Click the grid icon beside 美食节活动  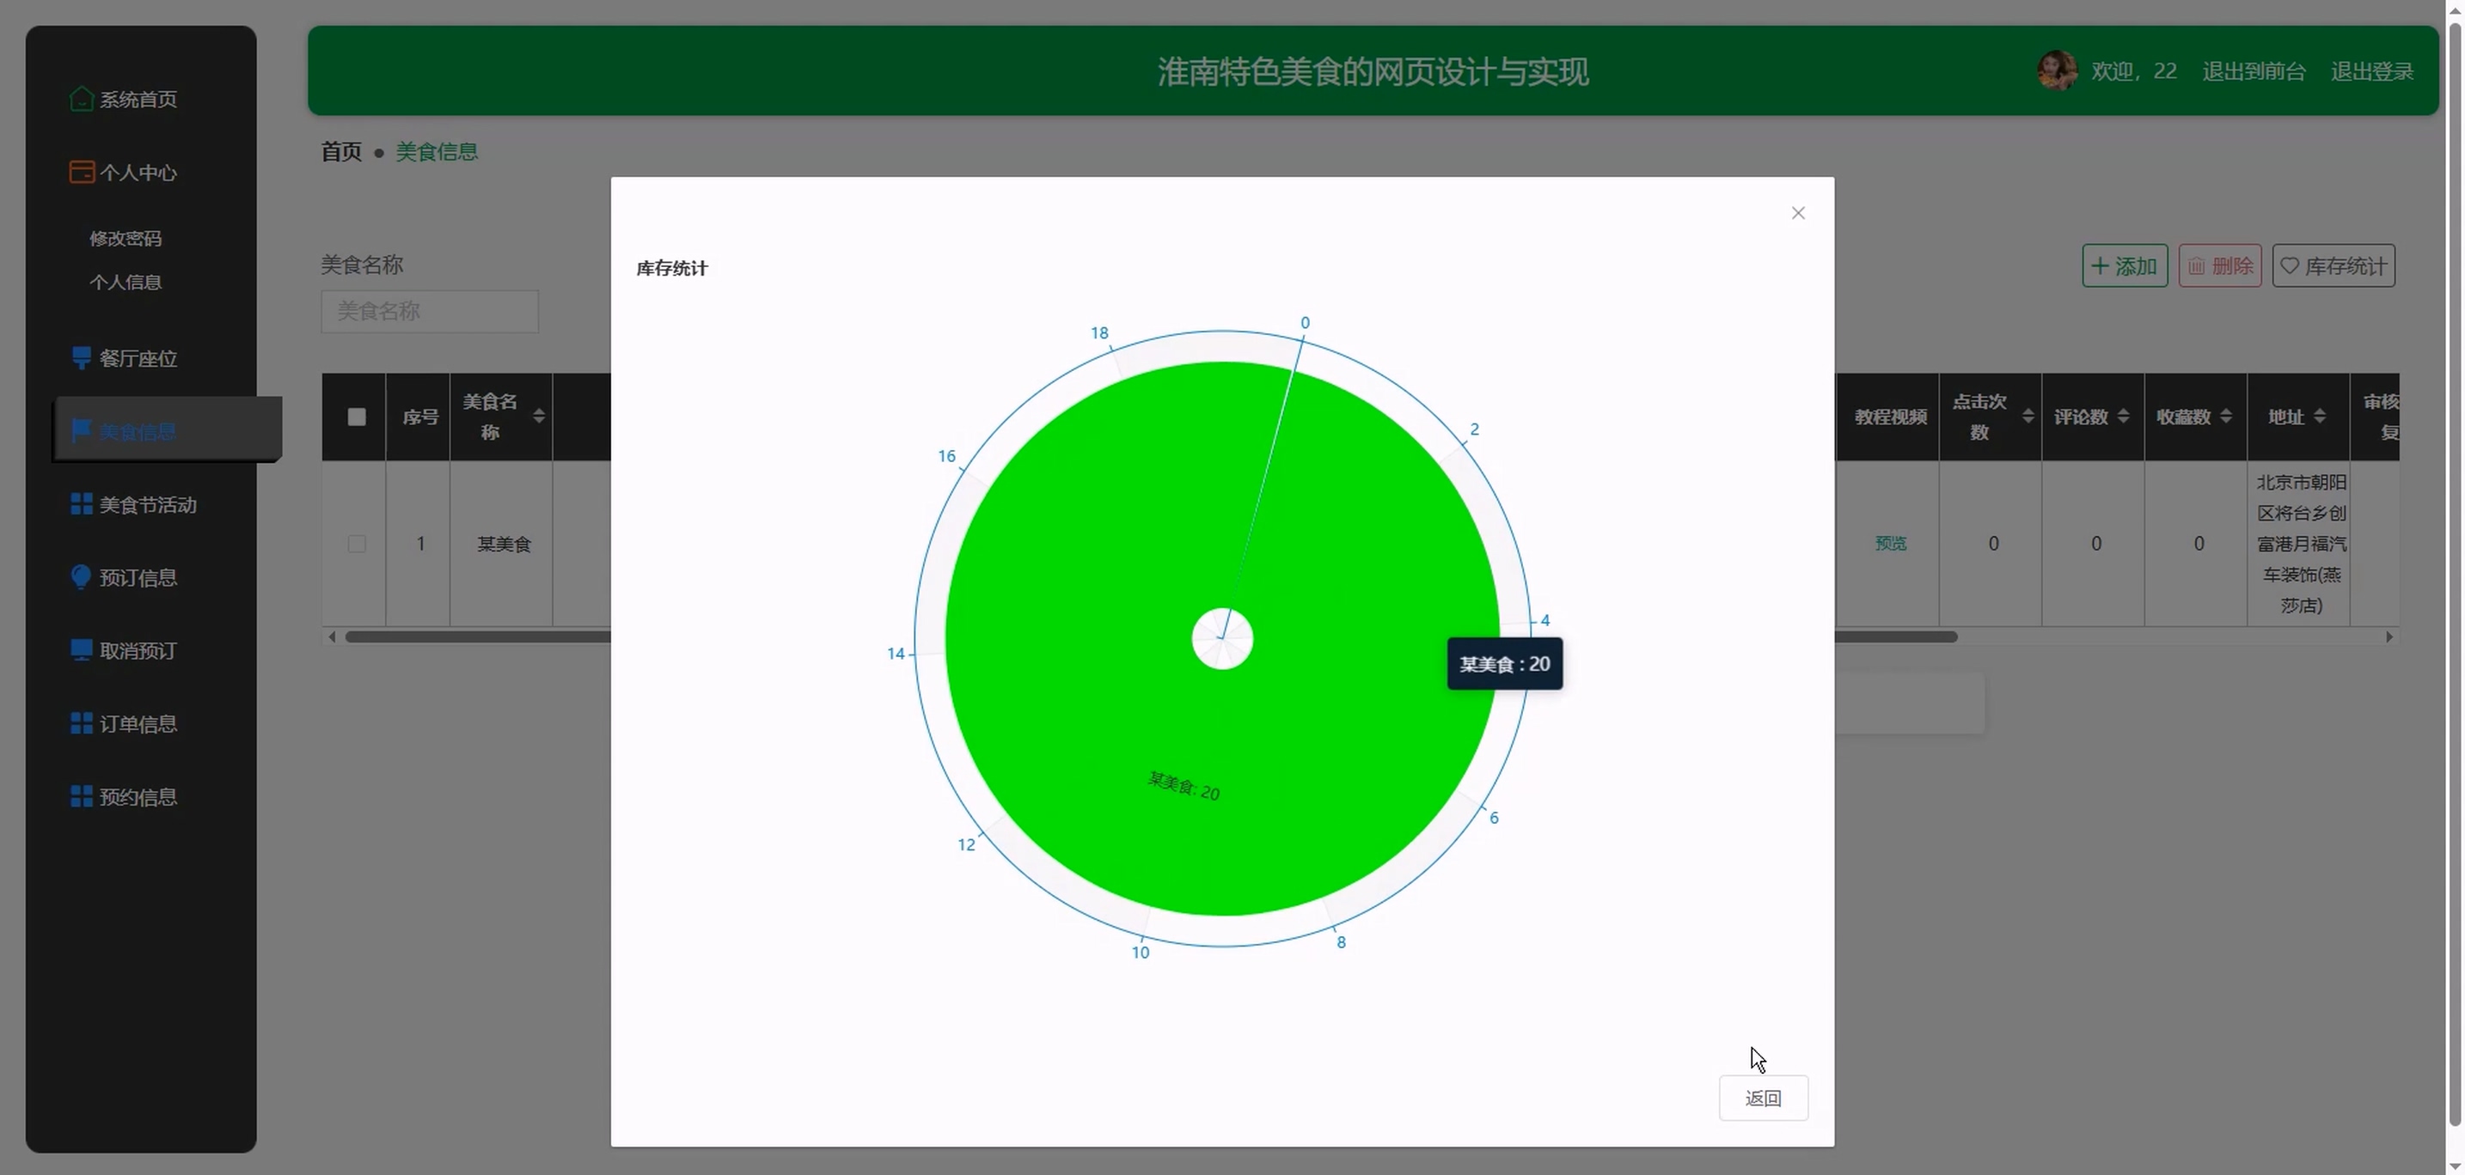coord(82,504)
